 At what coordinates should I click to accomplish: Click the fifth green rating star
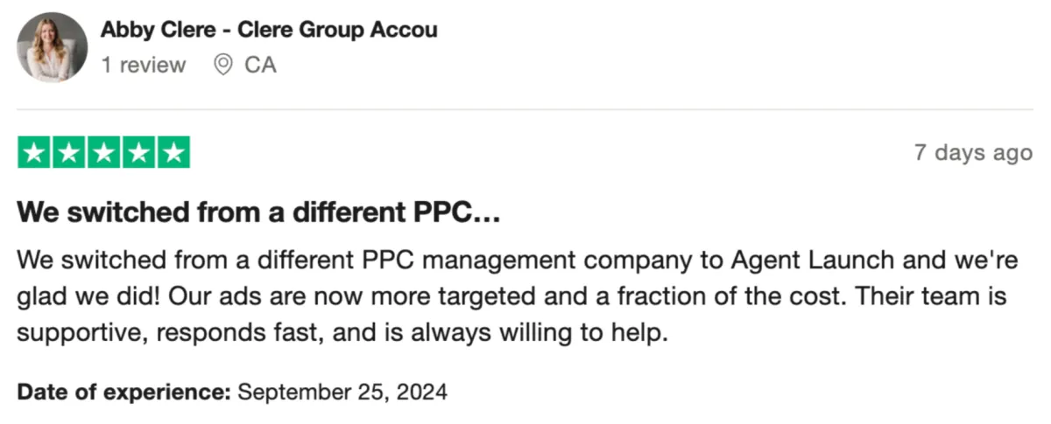[x=173, y=152]
